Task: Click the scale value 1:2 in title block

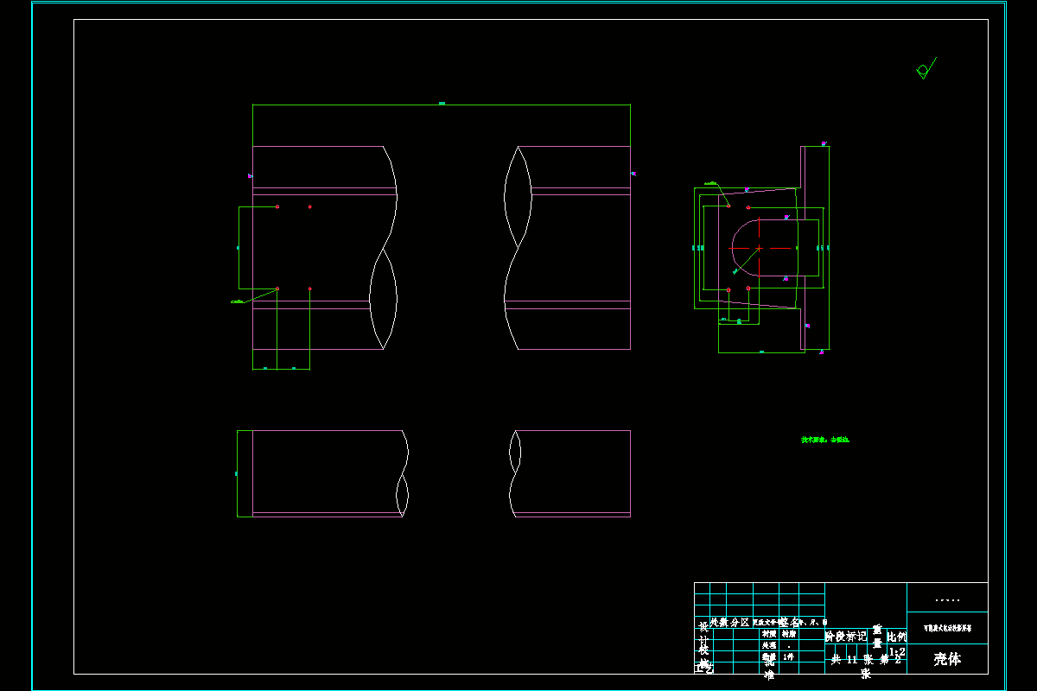Action: coord(897,652)
